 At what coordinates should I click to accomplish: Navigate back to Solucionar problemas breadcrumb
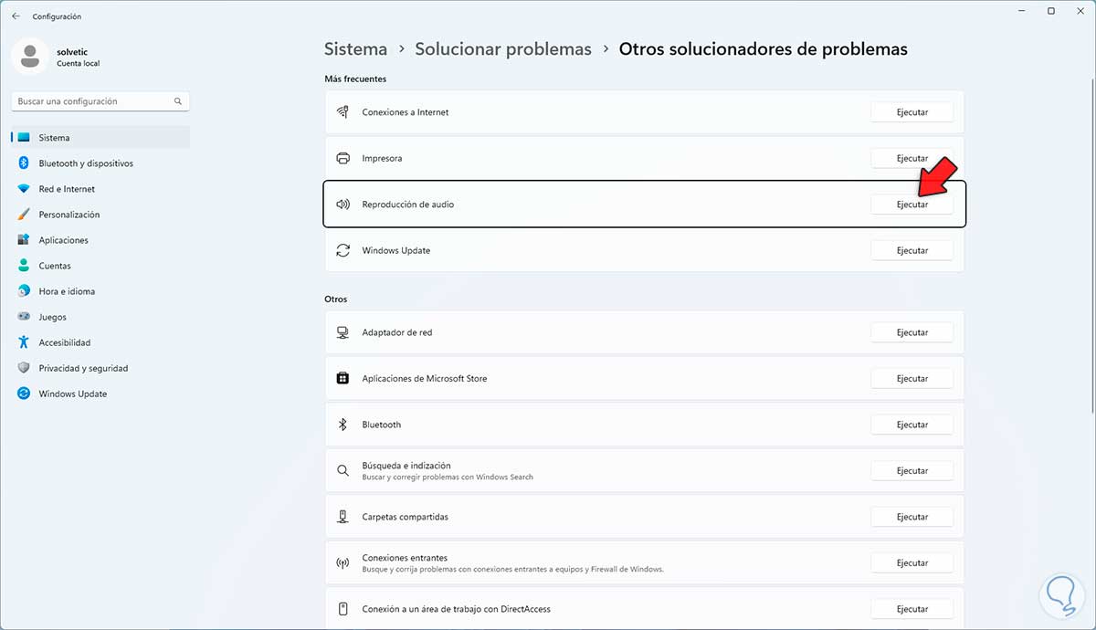coord(503,48)
